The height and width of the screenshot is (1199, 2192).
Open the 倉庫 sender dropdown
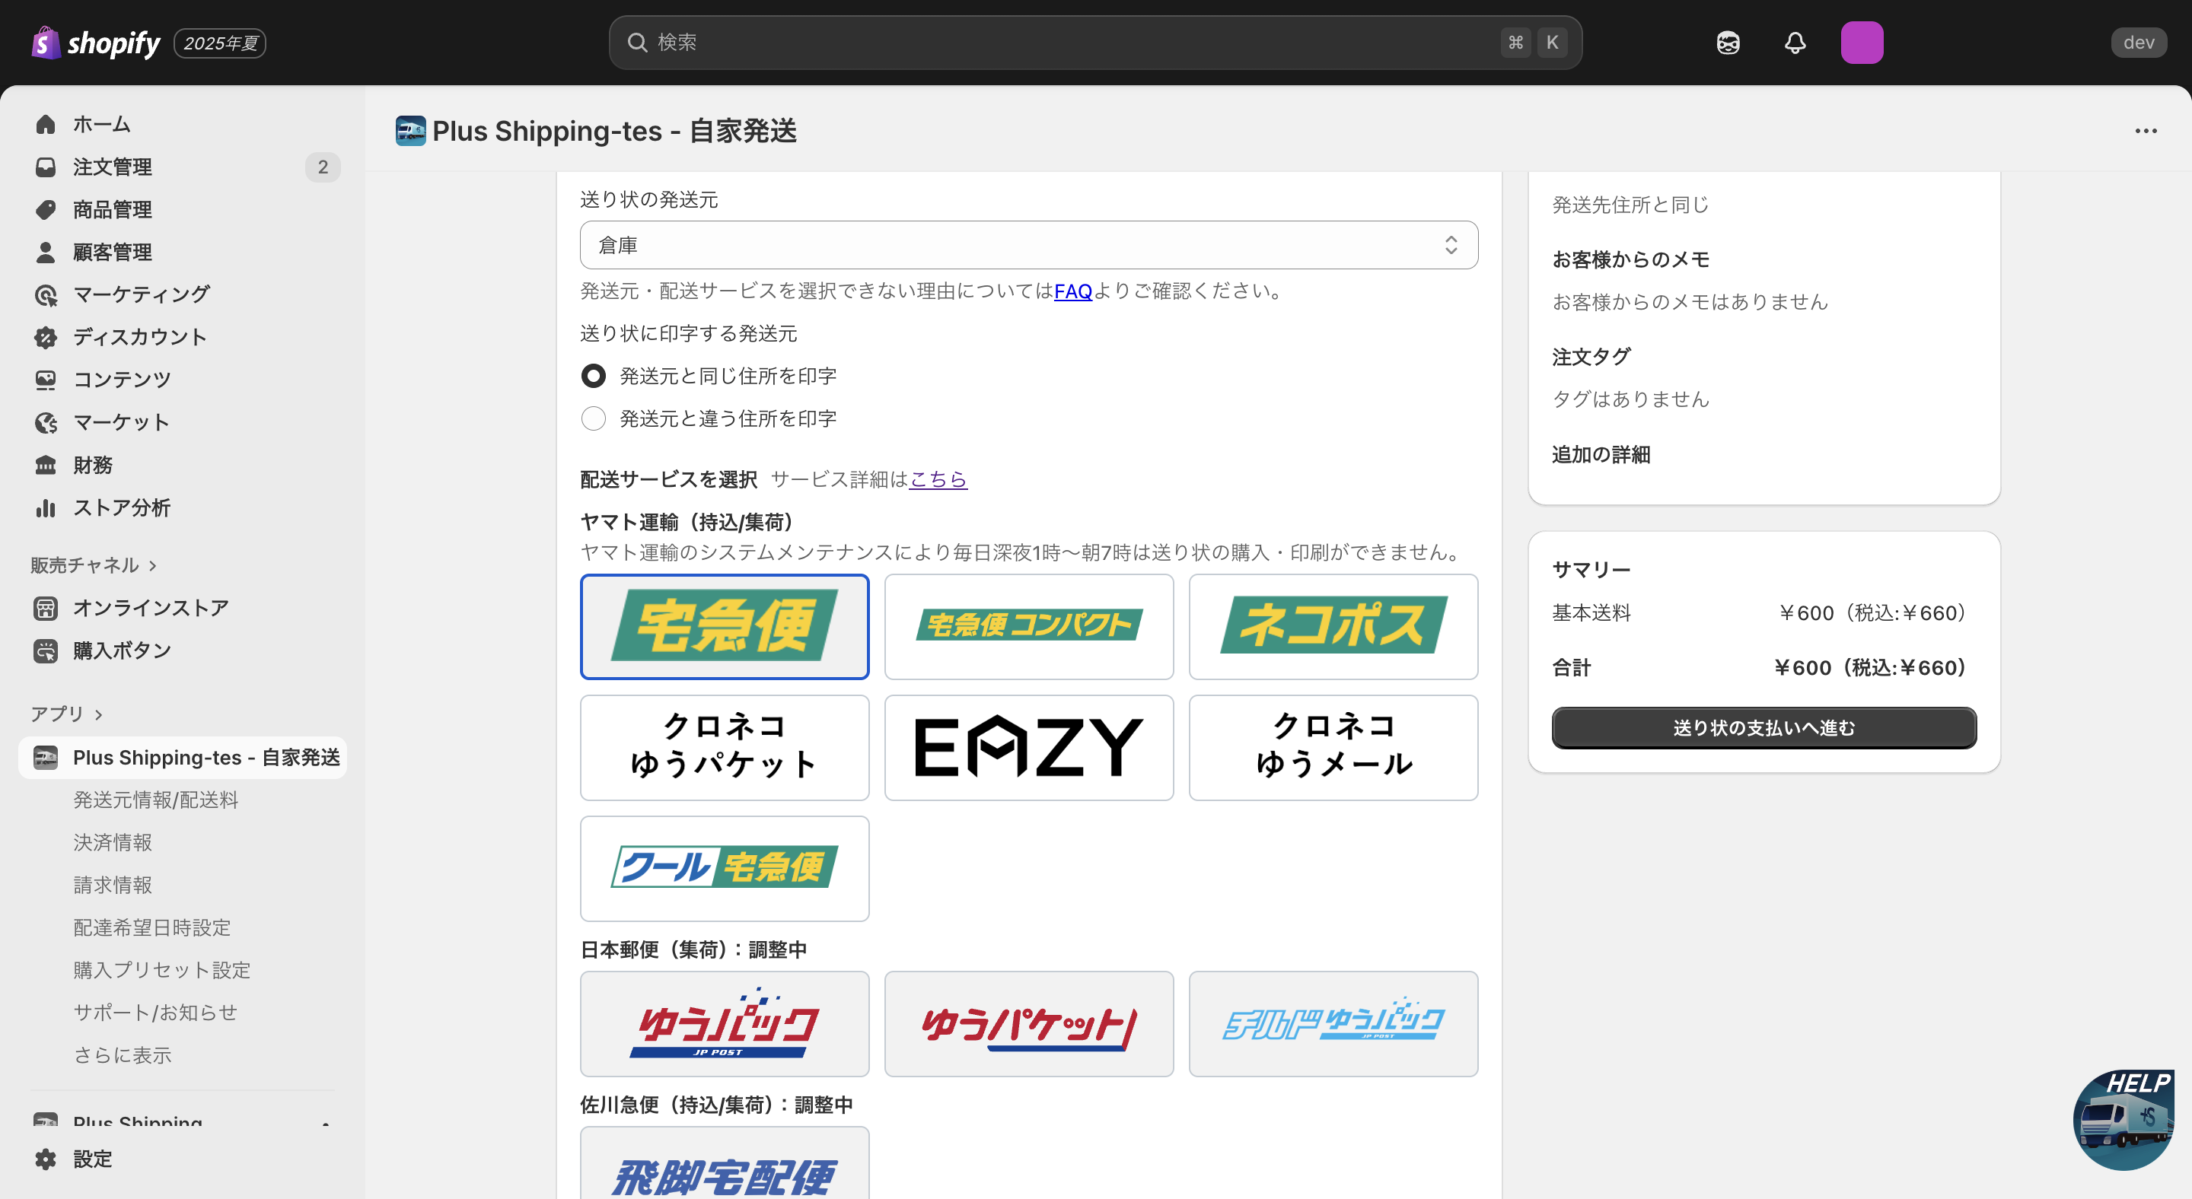pos(1028,245)
